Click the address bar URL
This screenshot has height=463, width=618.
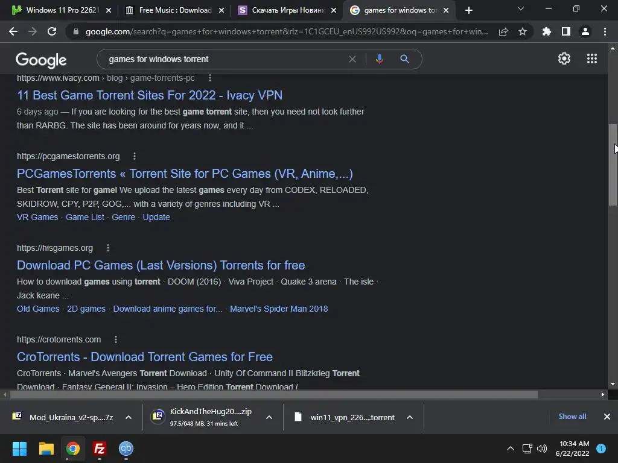point(287,31)
